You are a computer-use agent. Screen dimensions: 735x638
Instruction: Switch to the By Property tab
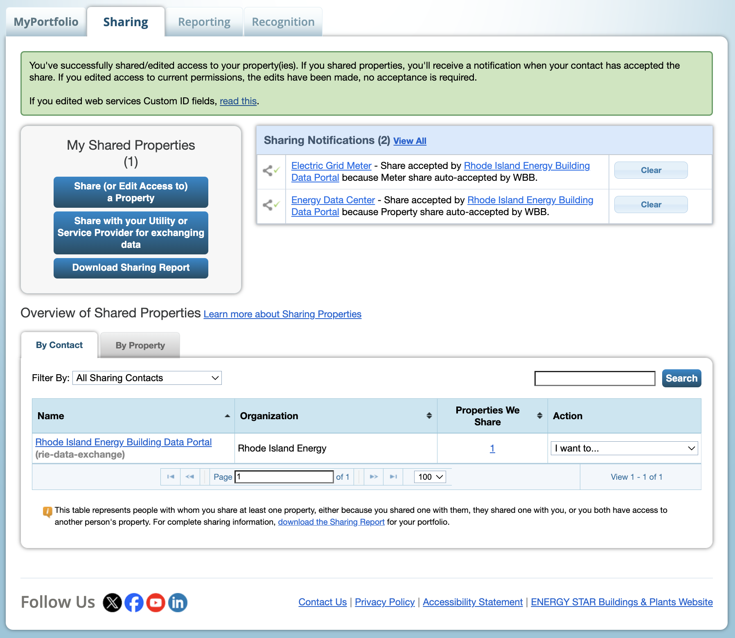tap(140, 346)
